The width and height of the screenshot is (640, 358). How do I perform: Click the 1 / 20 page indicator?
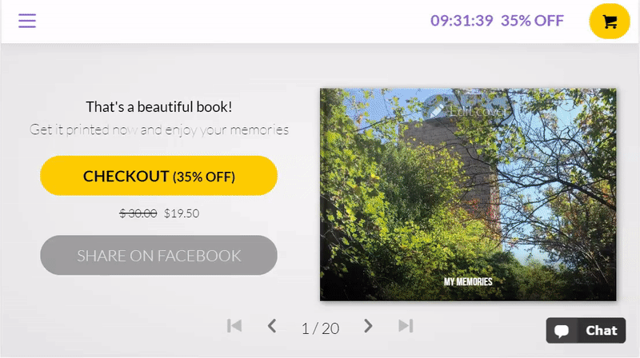(x=321, y=328)
